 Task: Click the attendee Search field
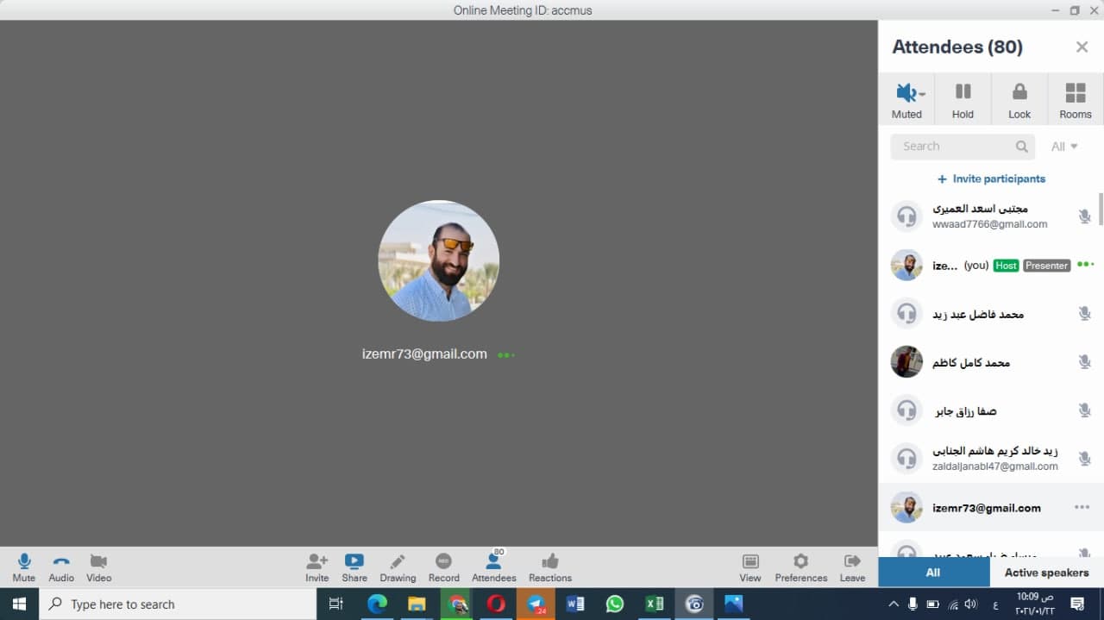click(963, 147)
